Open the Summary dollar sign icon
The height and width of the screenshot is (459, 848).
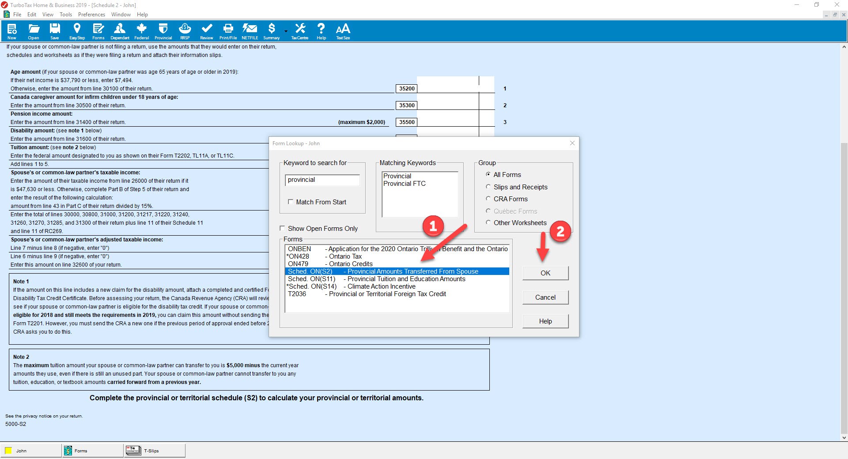[272, 31]
